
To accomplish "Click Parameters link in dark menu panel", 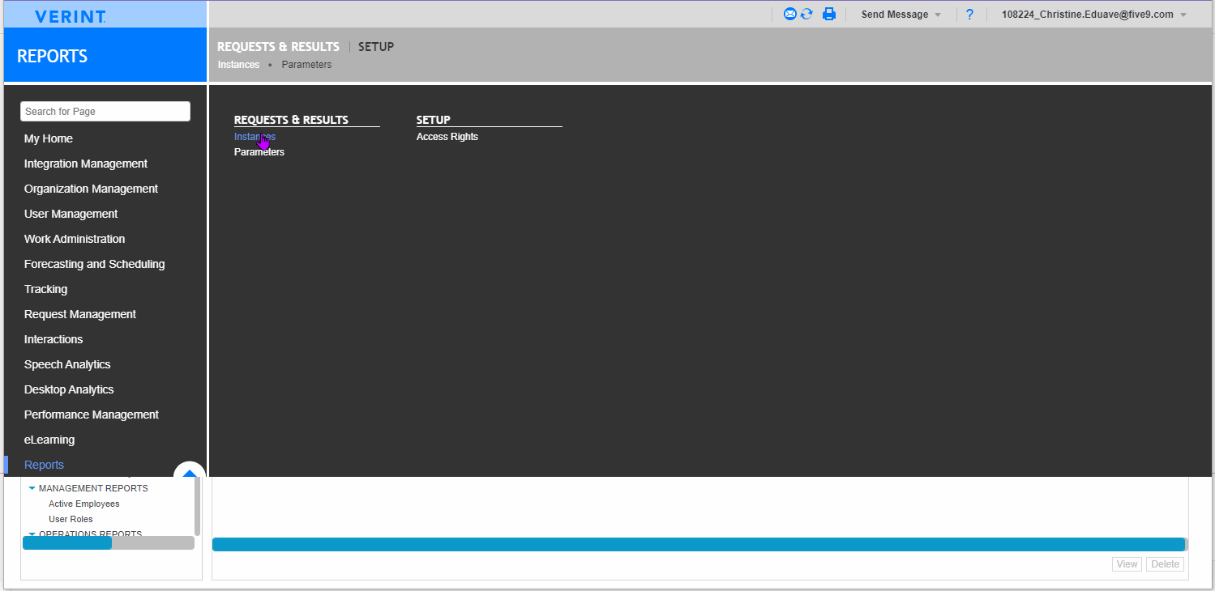I will click(259, 152).
